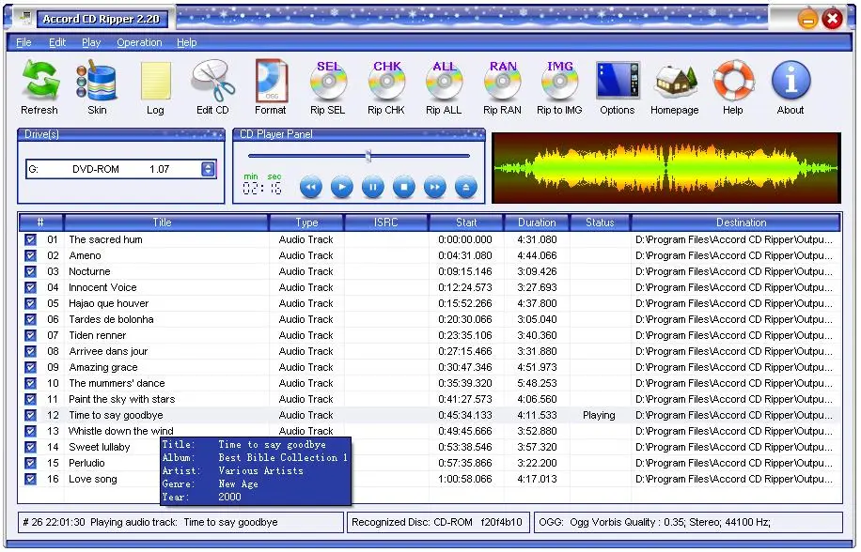Select the Innocent Voice track title
861x552 pixels.
[102, 287]
